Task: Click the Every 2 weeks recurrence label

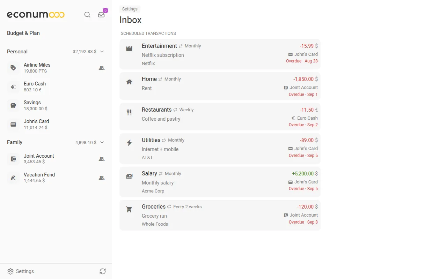Action: click(188, 207)
